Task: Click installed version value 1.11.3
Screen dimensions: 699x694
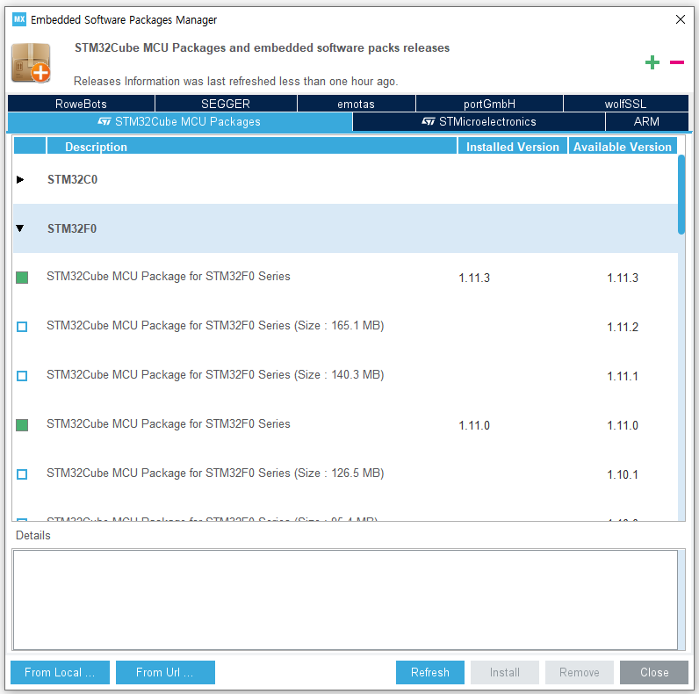Action: (474, 278)
